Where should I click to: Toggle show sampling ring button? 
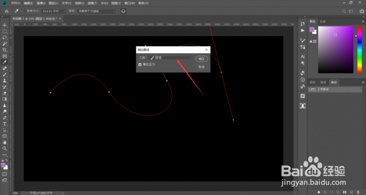(x=123, y=11)
